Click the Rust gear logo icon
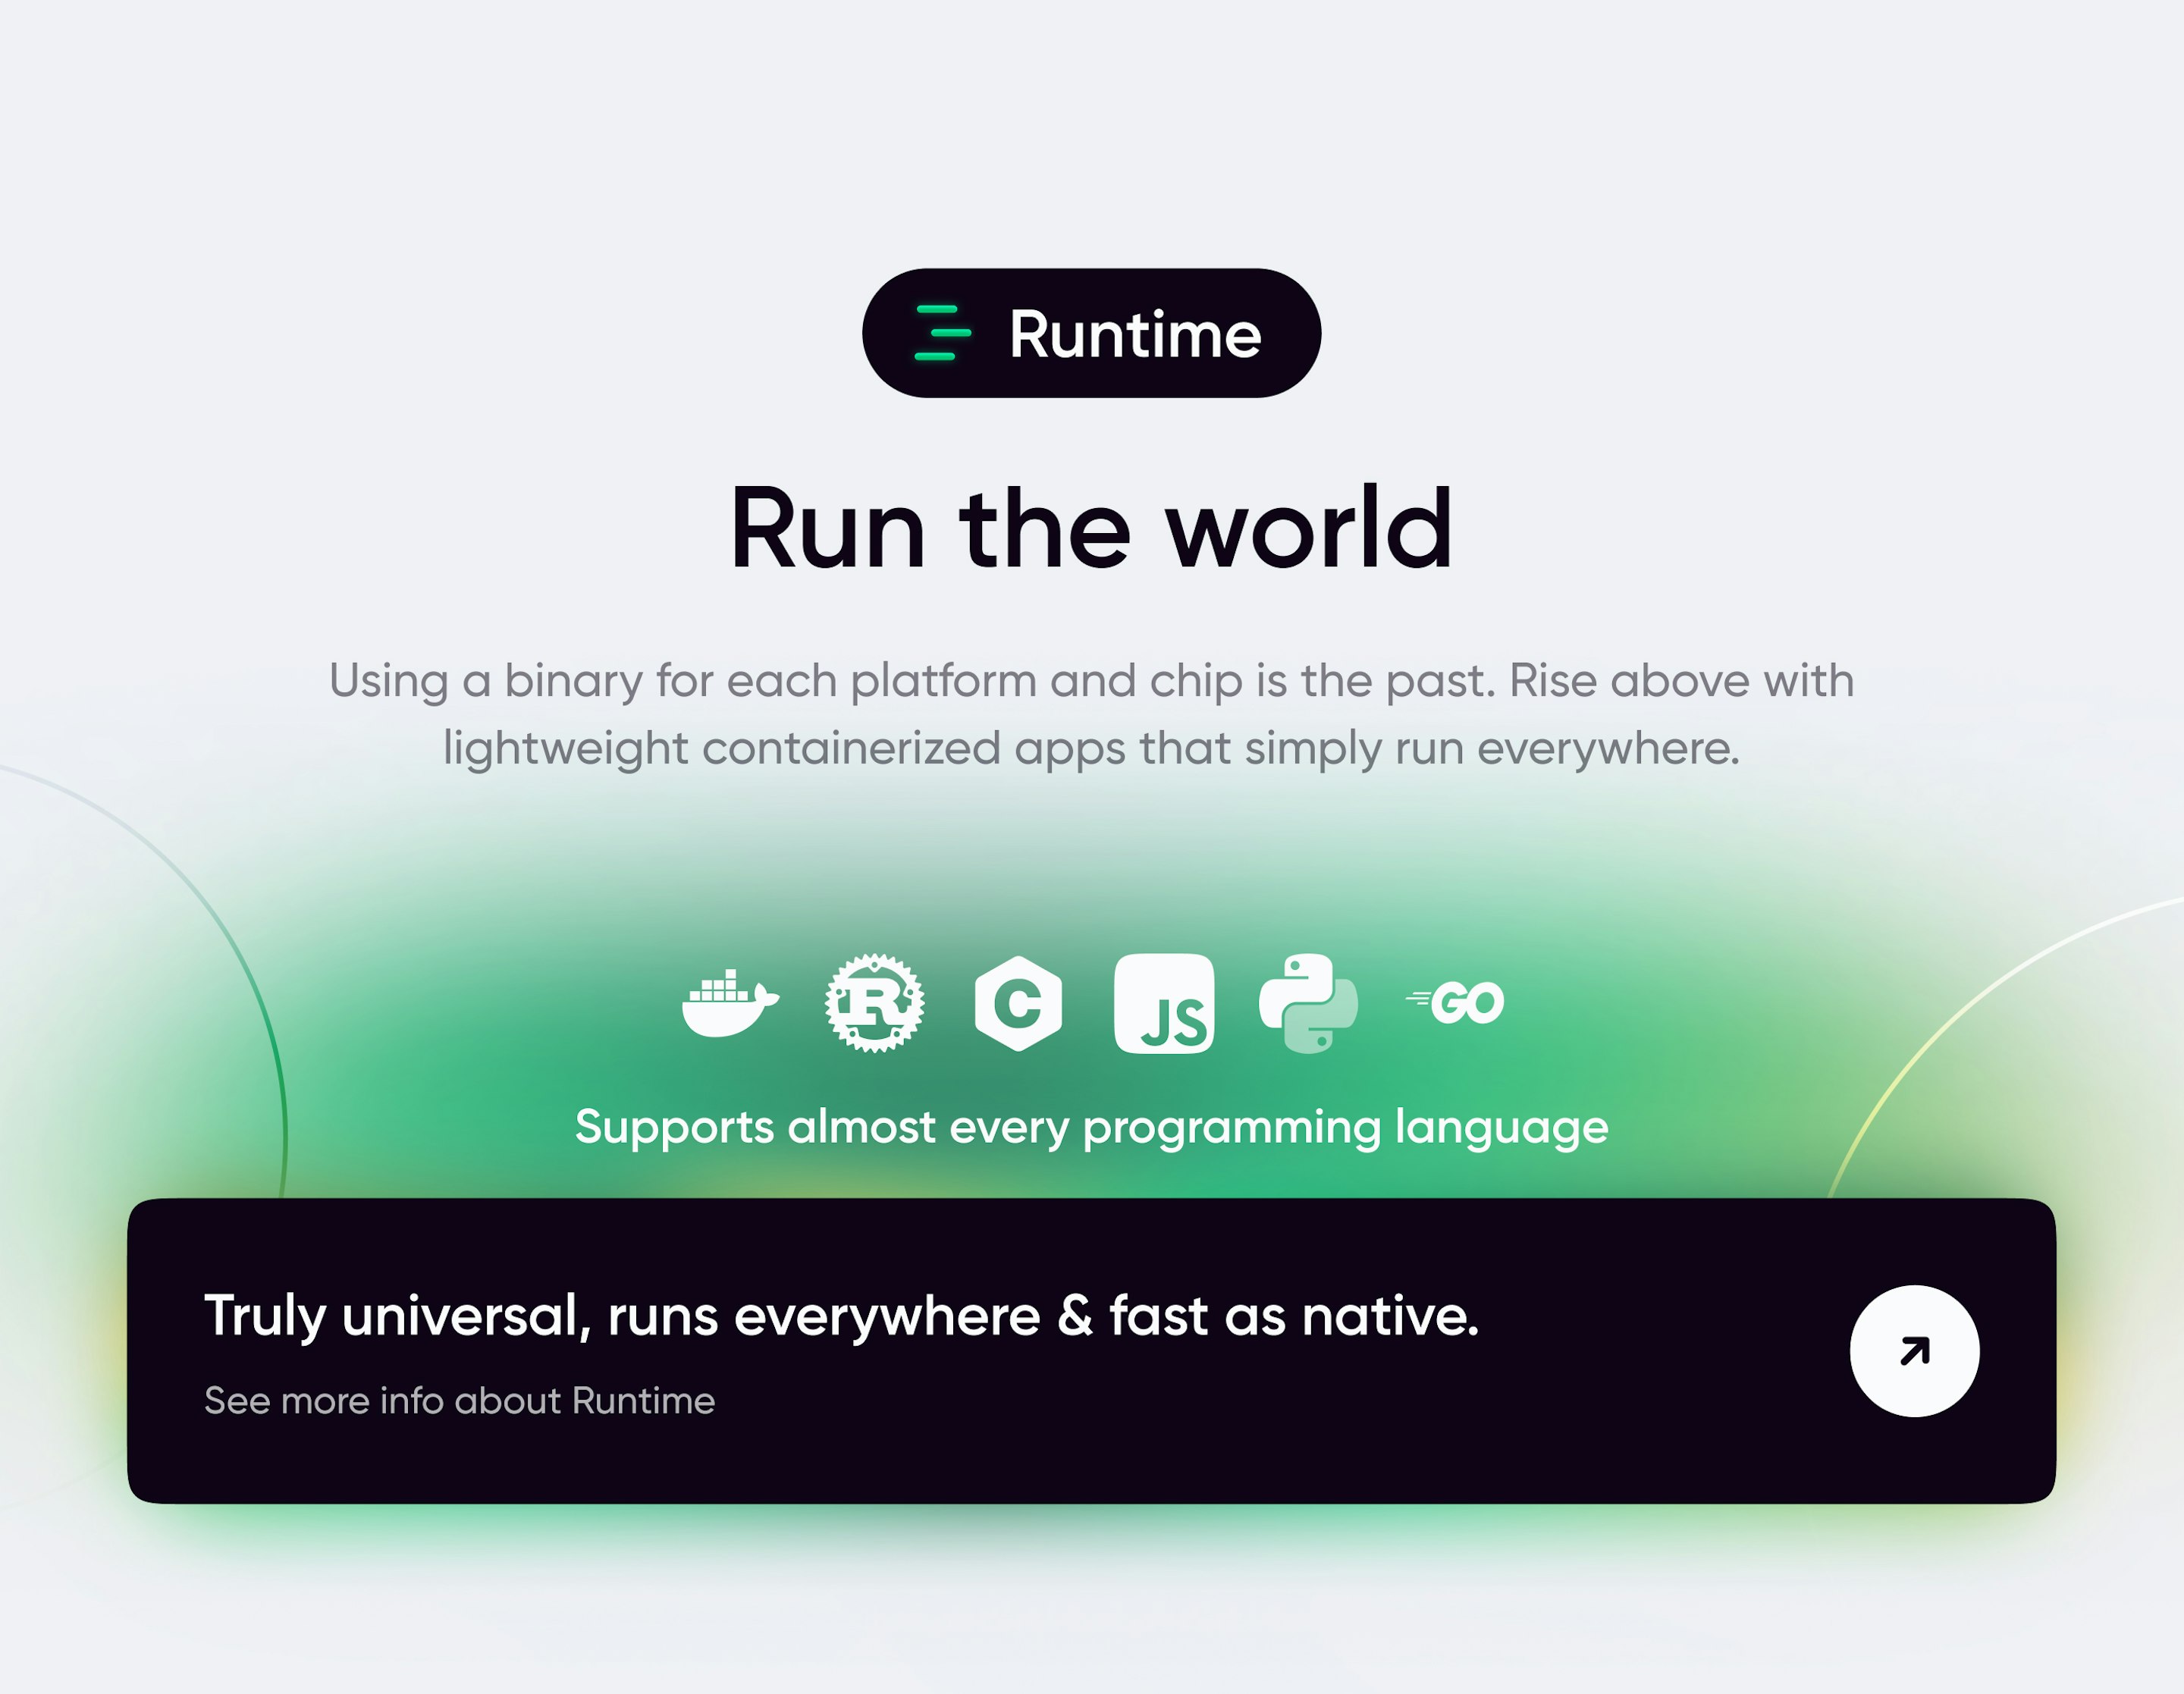This screenshot has width=2184, height=1694. point(875,1003)
